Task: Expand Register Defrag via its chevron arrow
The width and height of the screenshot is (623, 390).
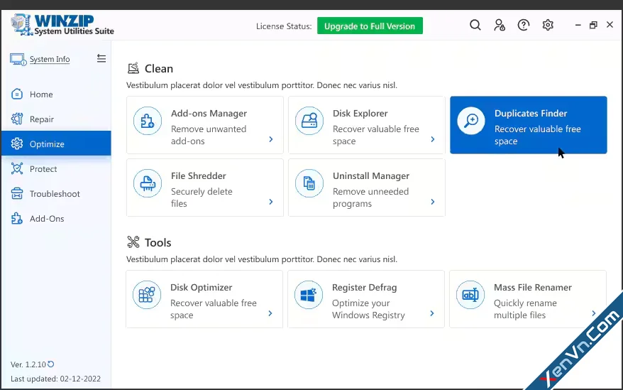Action: pos(432,313)
